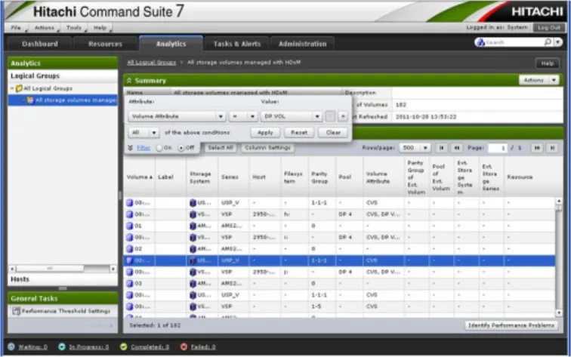Open the Waiting tasks link
Image resolution: width=571 pixels, height=357 pixels.
[x=32, y=346]
